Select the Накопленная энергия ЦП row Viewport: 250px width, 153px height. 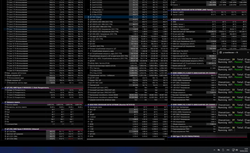point(192,68)
